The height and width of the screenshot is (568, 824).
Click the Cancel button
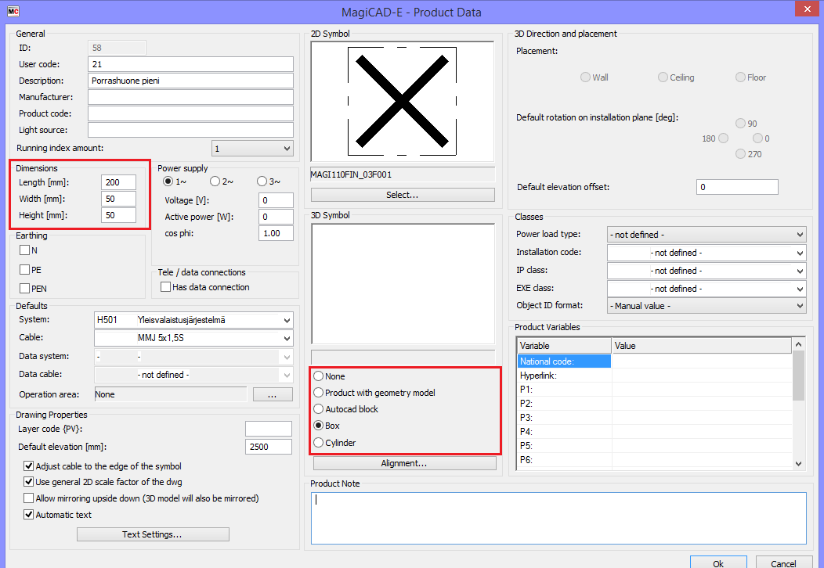(x=783, y=563)
